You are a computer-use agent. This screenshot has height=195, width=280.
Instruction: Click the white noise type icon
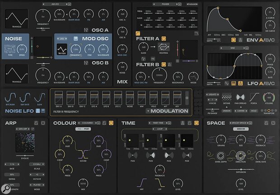[x=10, y=49]
